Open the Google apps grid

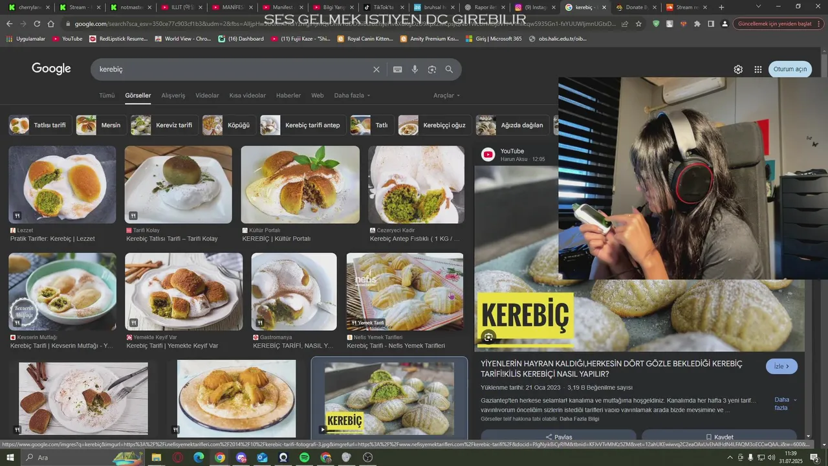pos(758,69)
